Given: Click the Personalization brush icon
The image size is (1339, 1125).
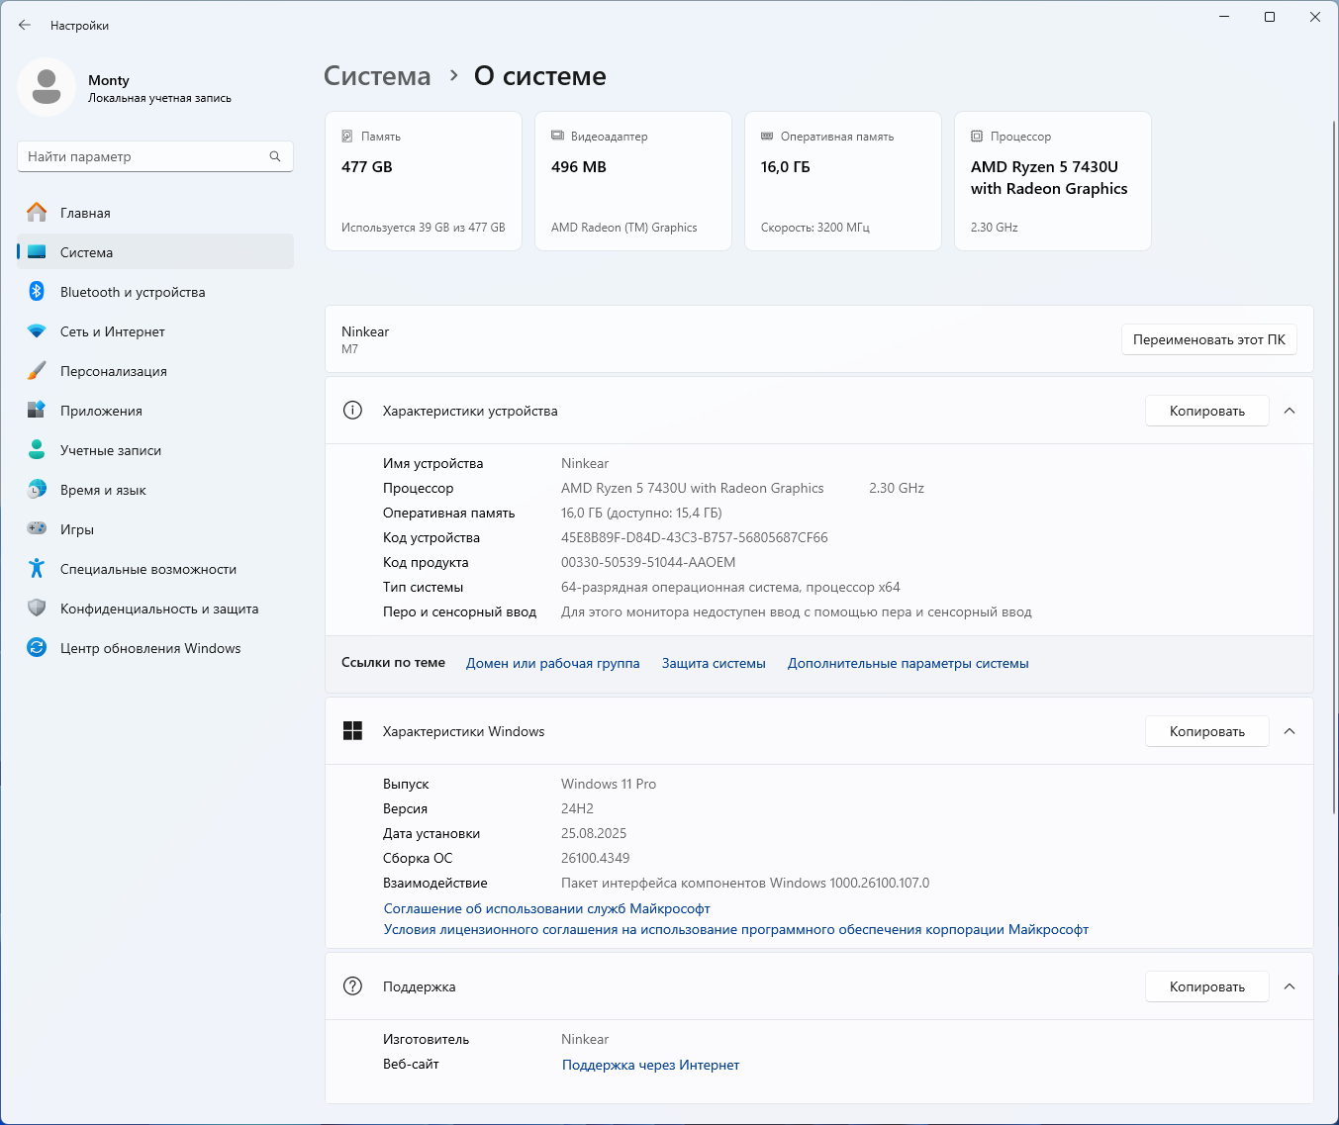Looking at the screenshot, I should click(x=37, y=371).
